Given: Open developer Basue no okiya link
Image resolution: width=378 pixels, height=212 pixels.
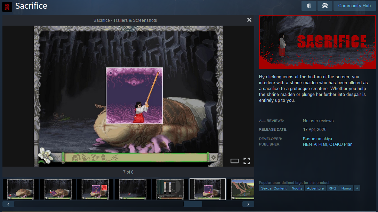Looking at the screenshot, I should click(317, 139).
